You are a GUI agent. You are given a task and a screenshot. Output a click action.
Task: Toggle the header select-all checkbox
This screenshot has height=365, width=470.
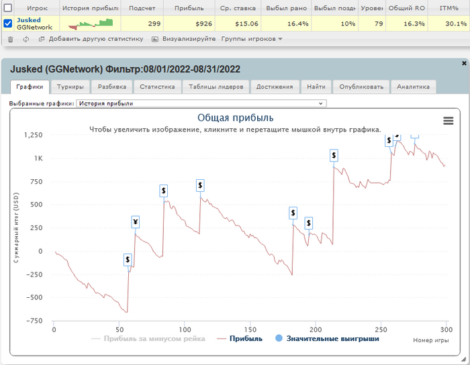pos(7,8)
